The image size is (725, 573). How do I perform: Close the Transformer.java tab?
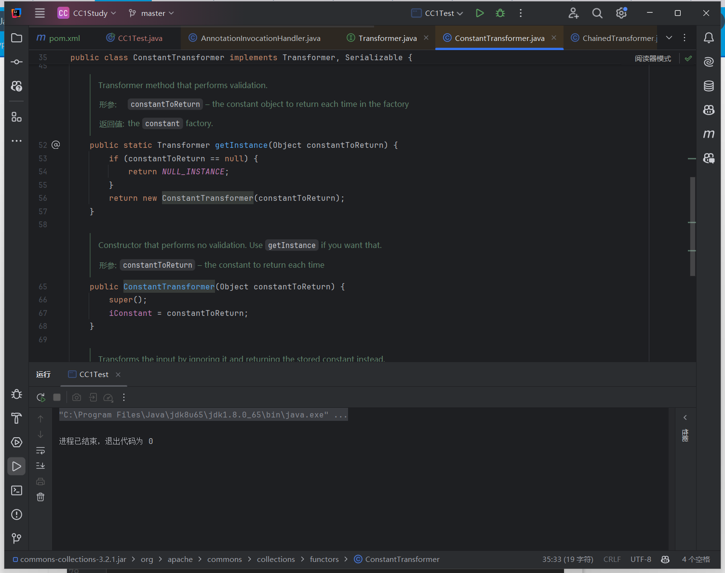[426, 38]
